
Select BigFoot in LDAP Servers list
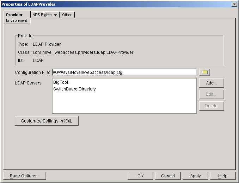pos(61,82)
